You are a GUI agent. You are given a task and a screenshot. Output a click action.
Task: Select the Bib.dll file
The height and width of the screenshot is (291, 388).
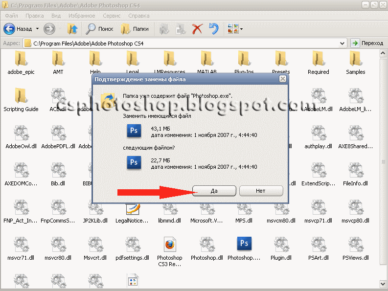coord(58,174)
